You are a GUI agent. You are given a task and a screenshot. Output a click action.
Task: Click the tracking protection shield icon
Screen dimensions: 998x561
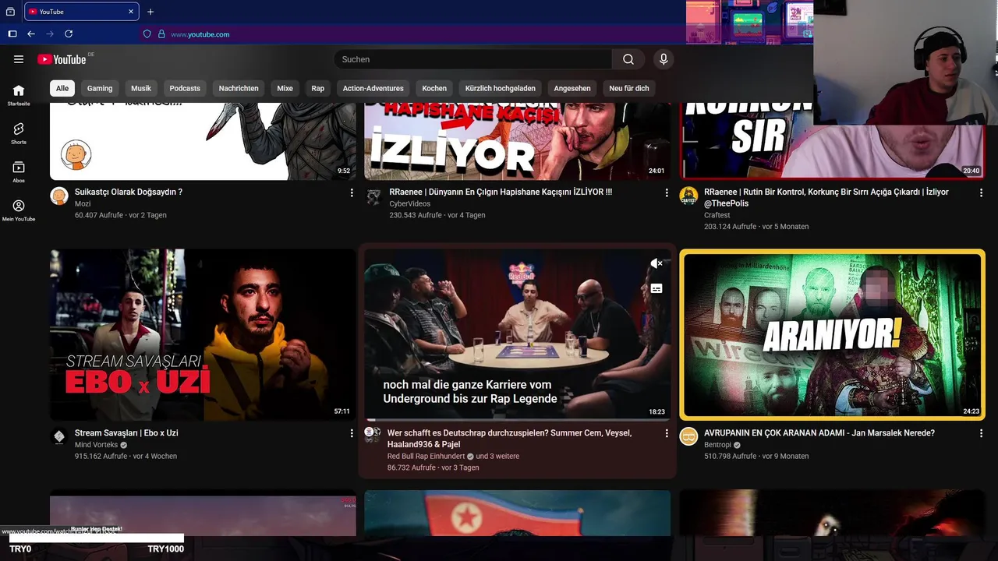coord(147,34)
